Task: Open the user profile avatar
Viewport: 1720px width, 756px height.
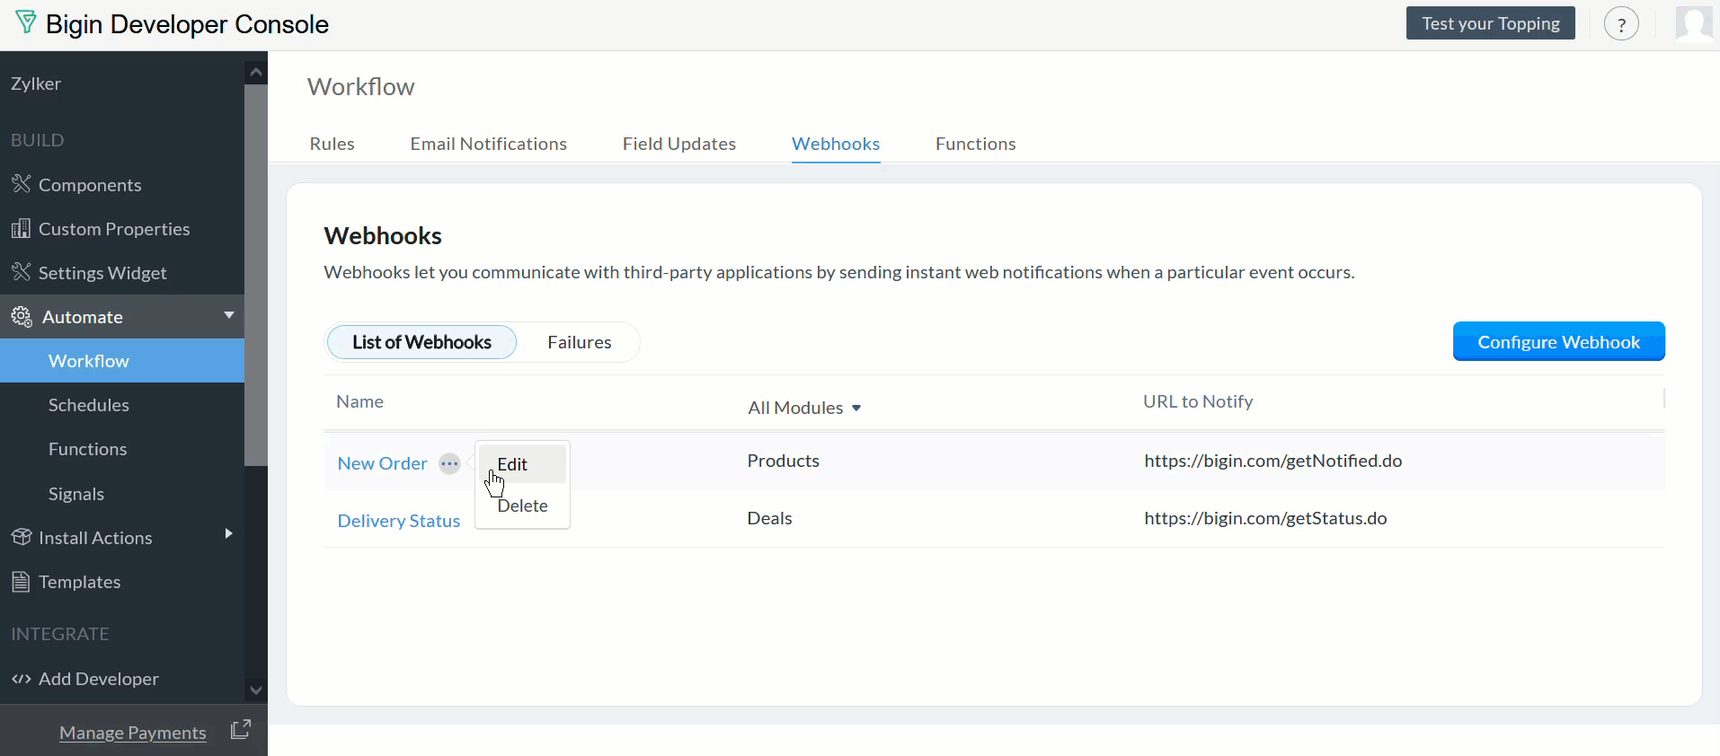Action: coord(1694,23)
